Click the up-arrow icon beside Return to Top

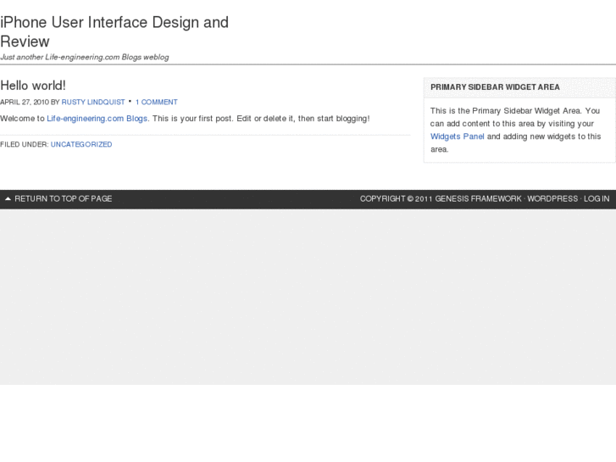pos(8,198)
